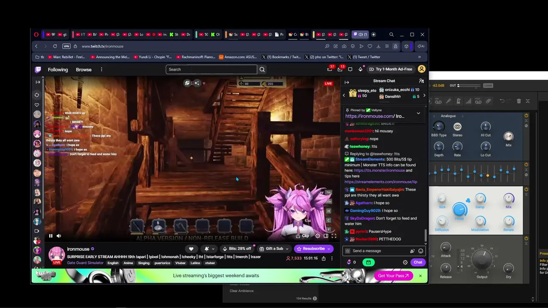The width and height of the screenshot is (548, 308).
Task: Toggle theatre mode on the player
Action: pos(326,236)
